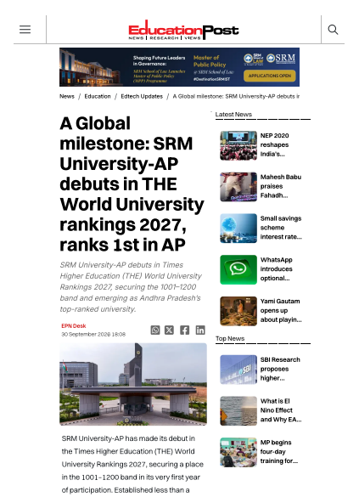Click SBI building thumbnail
Viewport: 359px width, 497px height.
pyautogui.click(x=238, y=370)
